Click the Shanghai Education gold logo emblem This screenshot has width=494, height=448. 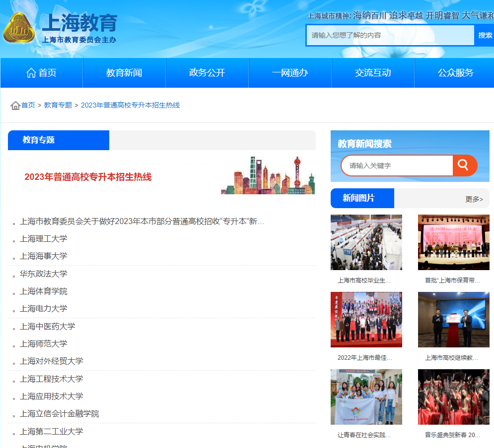coord(19,28)
